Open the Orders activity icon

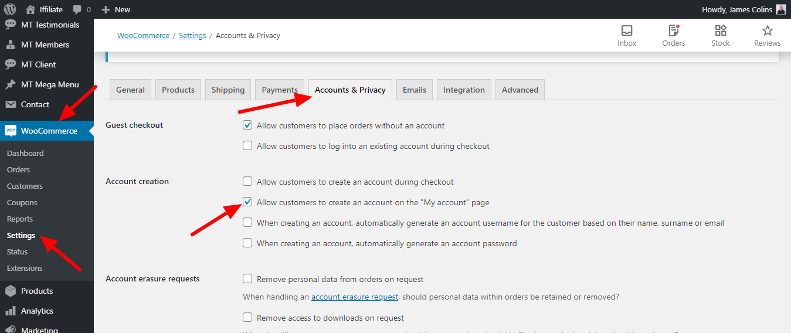coord(673,30)
